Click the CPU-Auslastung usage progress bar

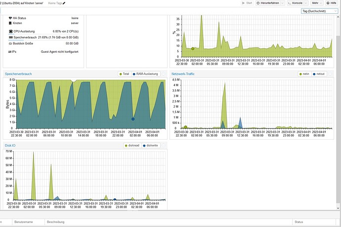click(43, 34)
